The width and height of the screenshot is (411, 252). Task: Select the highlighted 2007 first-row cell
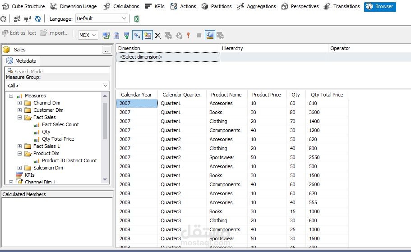coord(137,104)
